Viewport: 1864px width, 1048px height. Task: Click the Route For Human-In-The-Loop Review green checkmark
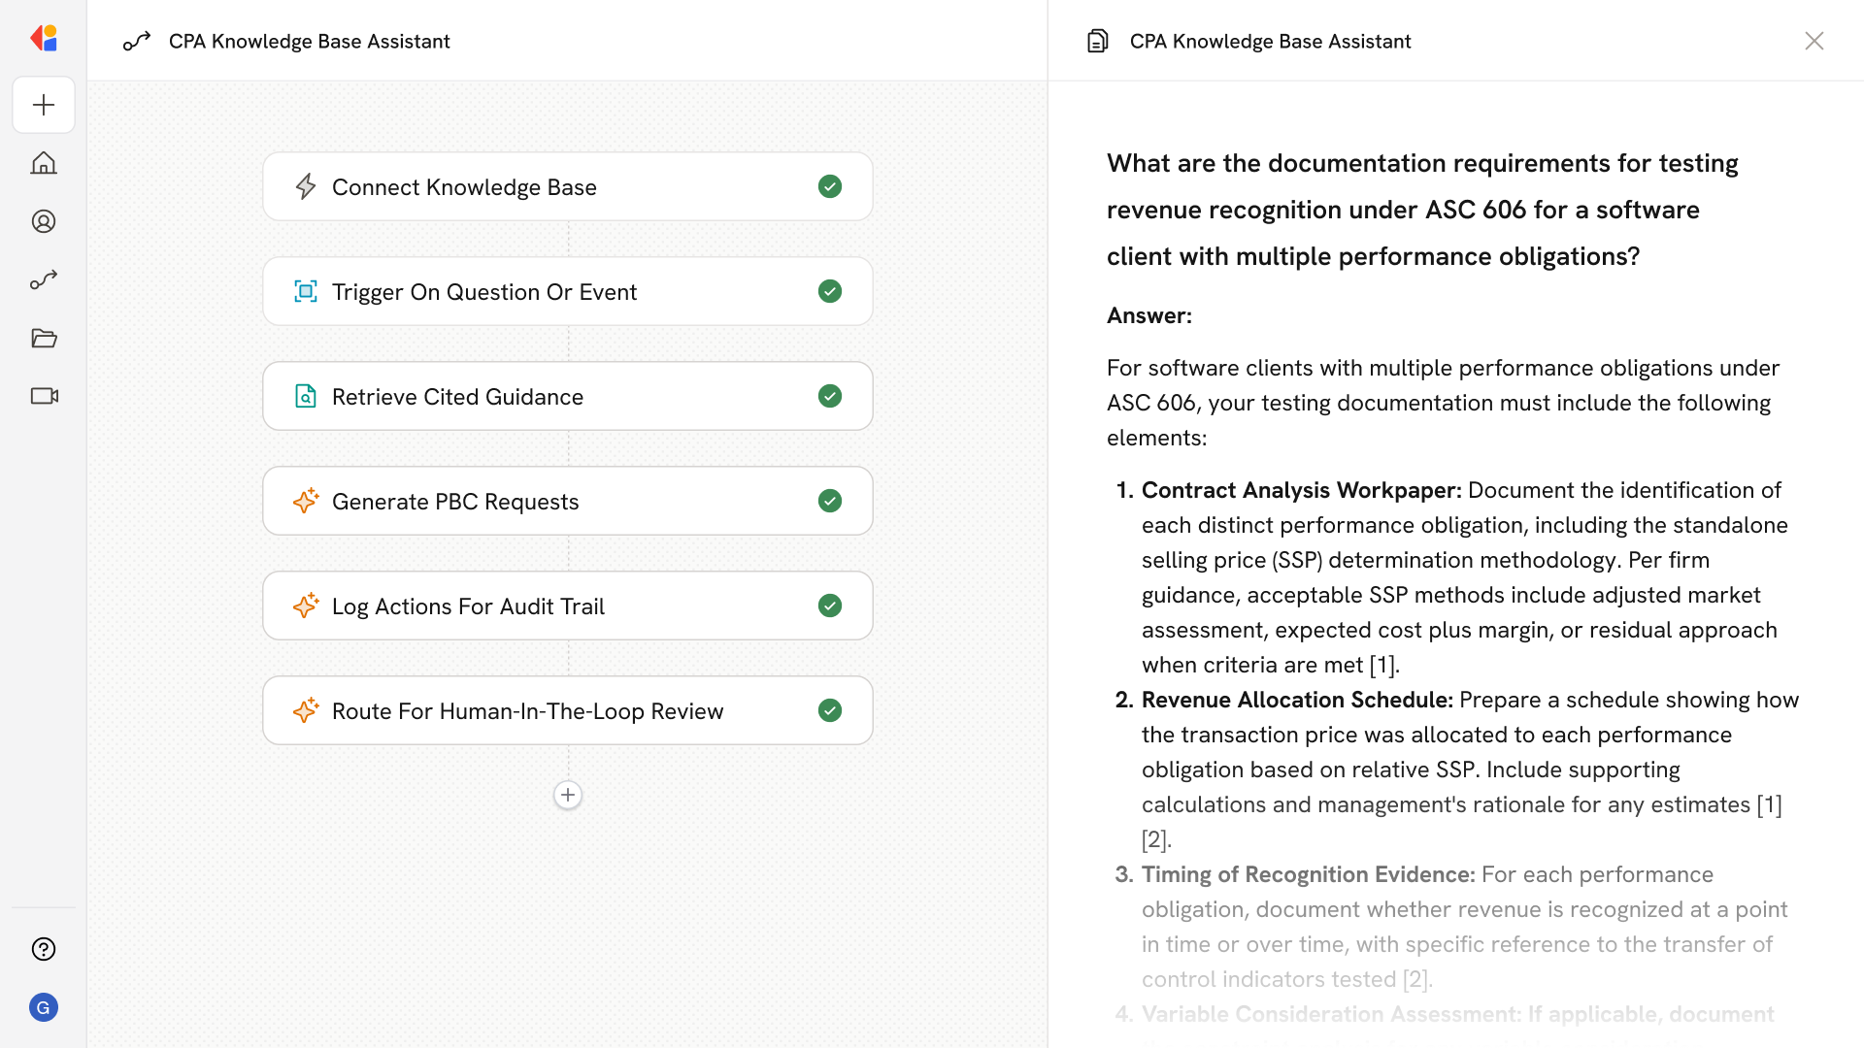[829, 710]
